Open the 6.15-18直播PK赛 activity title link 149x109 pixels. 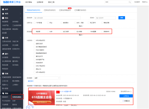pyautogui.click(x=66, y=92)
